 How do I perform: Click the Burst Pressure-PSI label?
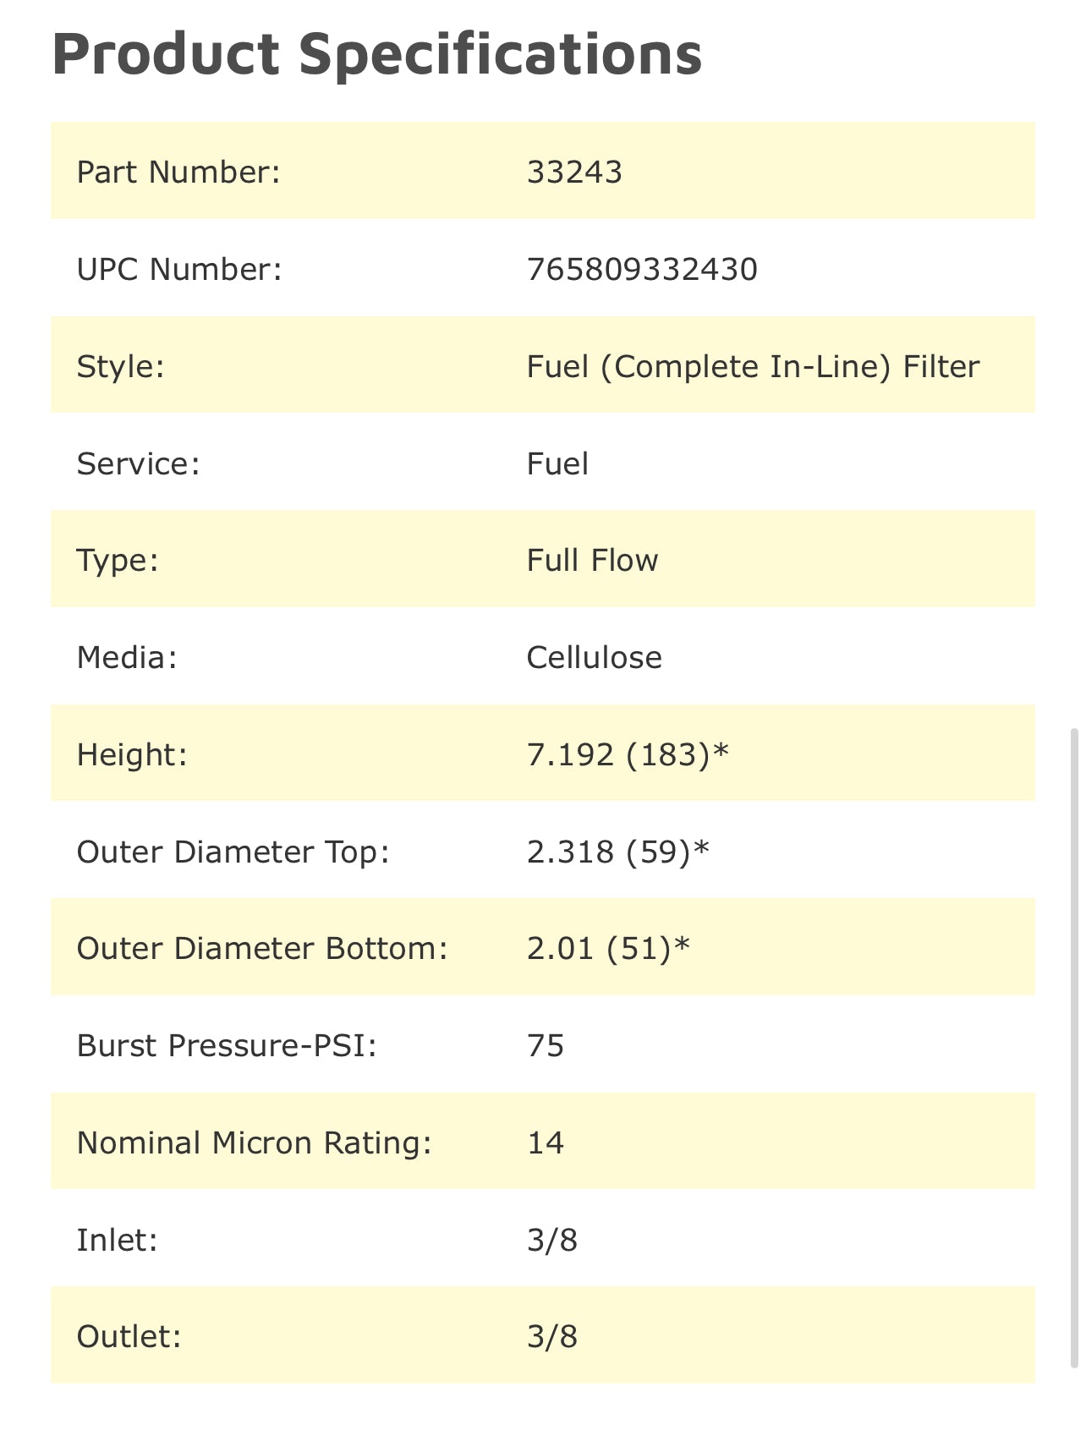point(227,1046)
